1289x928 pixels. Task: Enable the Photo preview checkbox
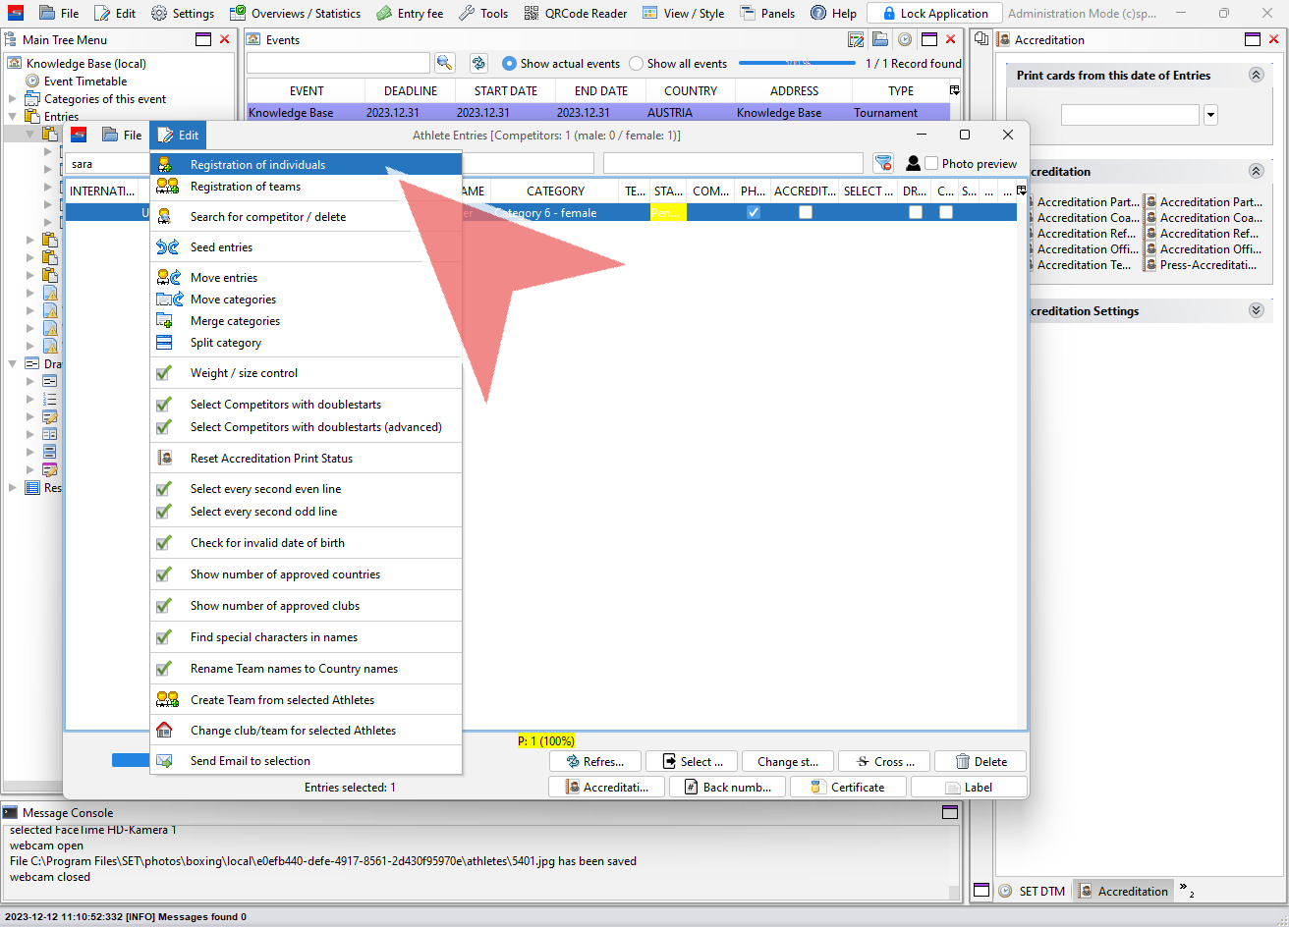[x=931, y=164]
